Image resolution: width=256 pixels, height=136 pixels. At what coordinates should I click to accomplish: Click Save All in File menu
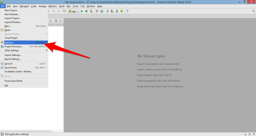(x=24, y=64)
